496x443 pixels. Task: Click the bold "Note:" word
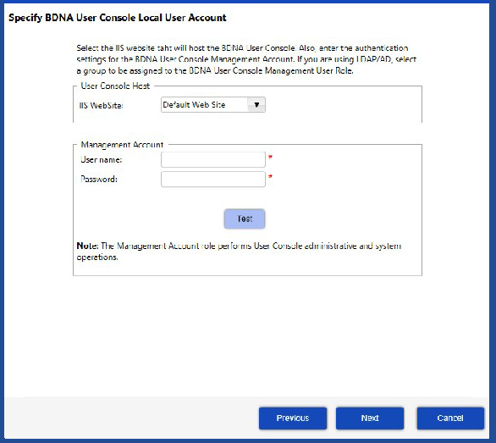click(x=88, y=246)
